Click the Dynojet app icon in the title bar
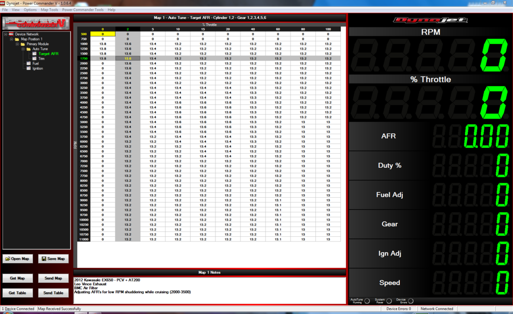Viewport: 513px width, 314px height. click(3, 3)
